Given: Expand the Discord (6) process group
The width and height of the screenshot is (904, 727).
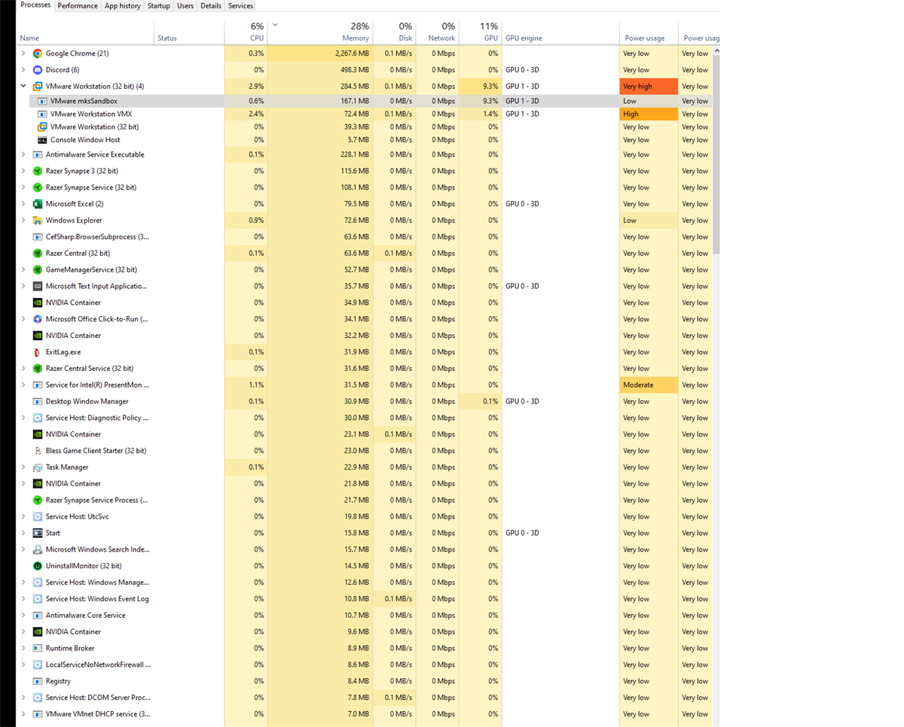Looking at the screenshot, I should click(23, 70).
